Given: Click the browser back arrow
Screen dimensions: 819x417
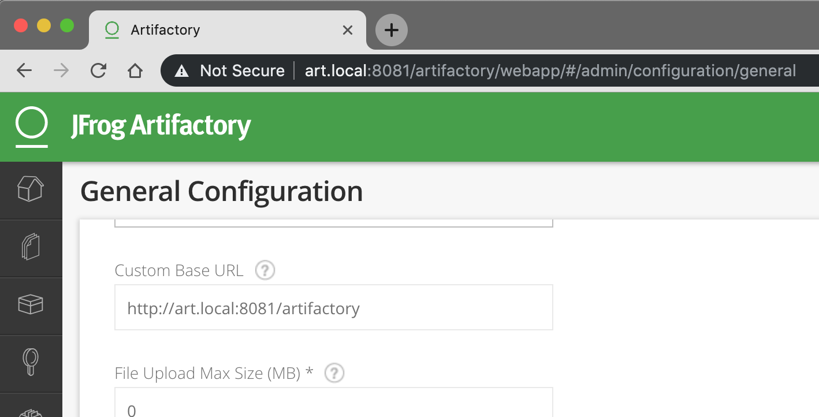Looking at the screenshot, I should tap(24, 70).
